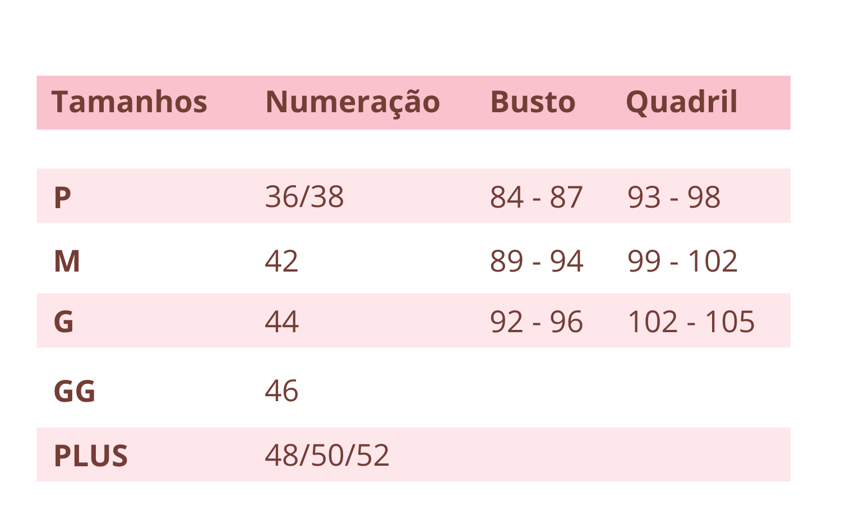
Task: Click quadril value 102 - 105
Action: 691,322
